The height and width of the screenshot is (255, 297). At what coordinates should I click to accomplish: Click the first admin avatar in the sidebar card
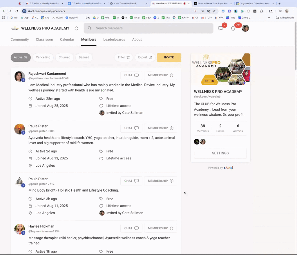tap(197, 142)
